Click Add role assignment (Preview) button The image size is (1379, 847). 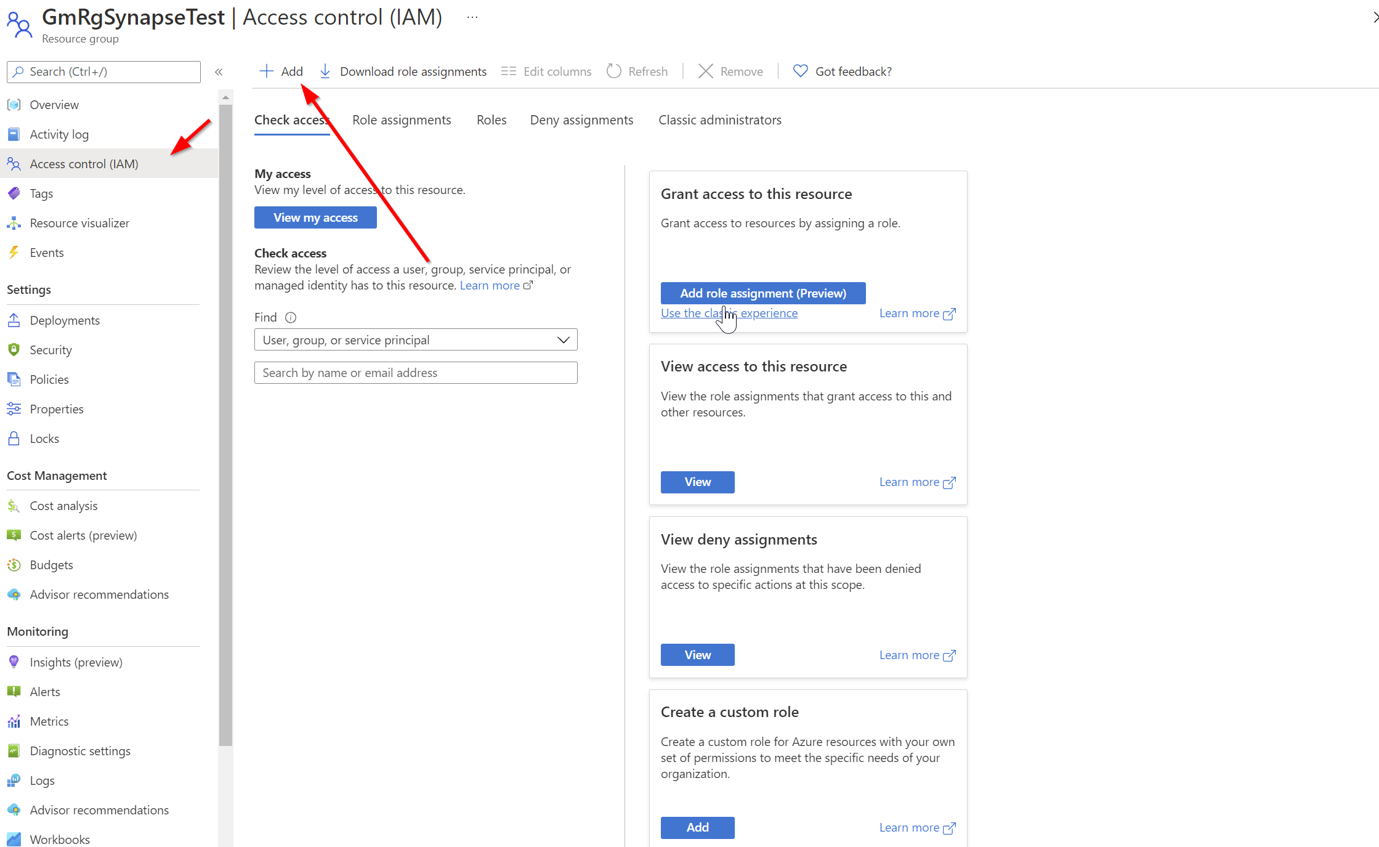click(x=763, y=293)
